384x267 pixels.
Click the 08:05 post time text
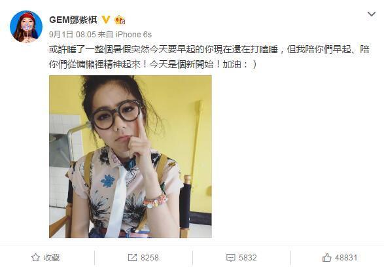pos(86,35)
